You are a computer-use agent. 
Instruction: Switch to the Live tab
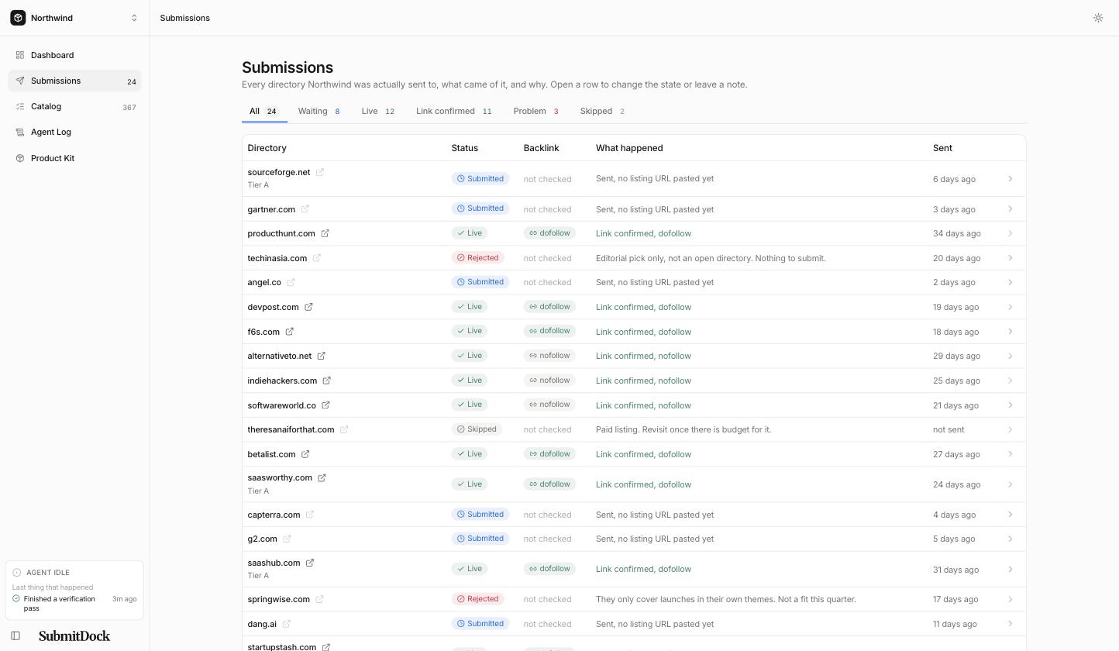click(378, 112)
